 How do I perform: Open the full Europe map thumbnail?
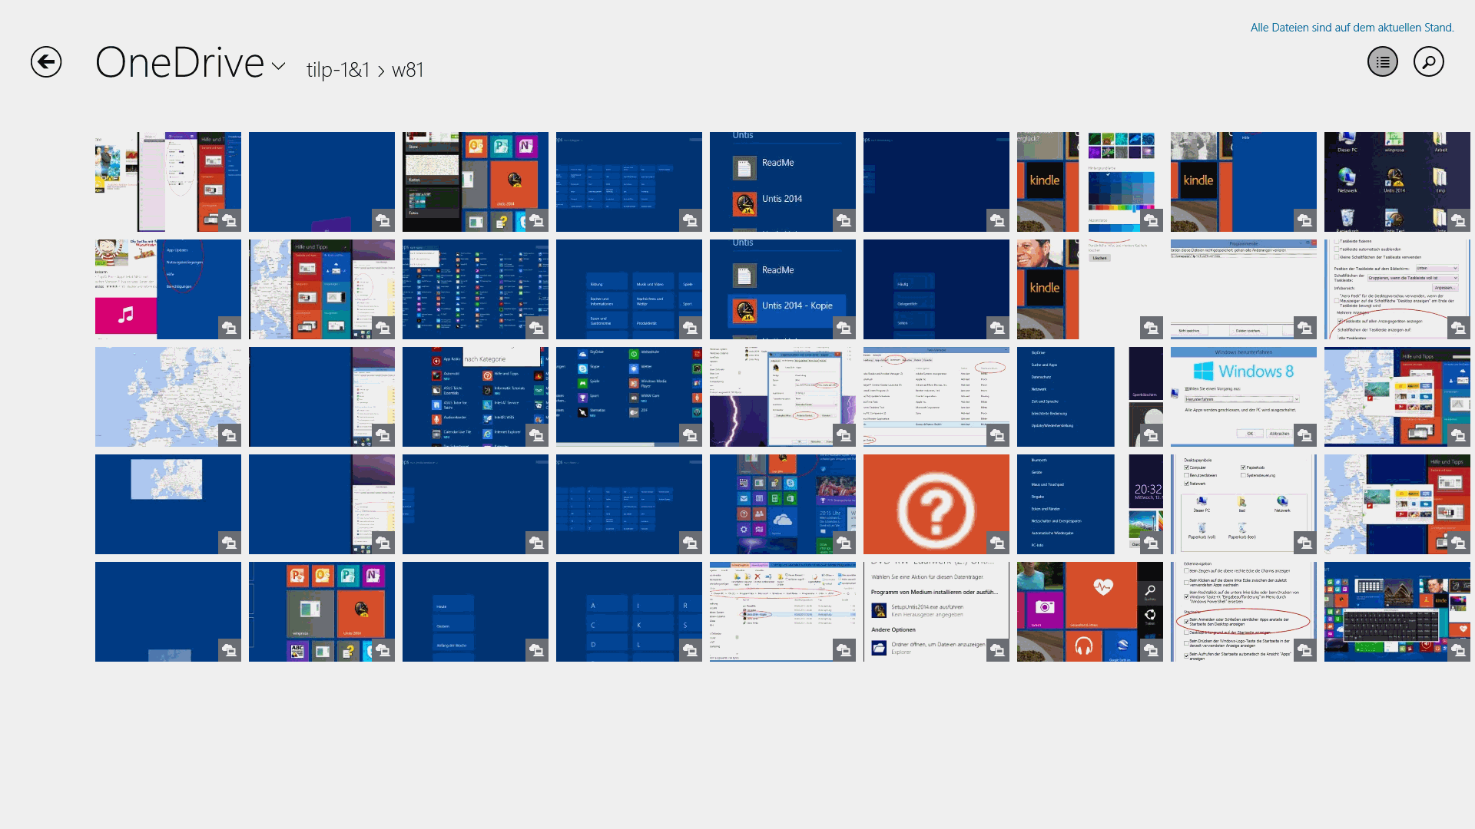pos(167,397)
